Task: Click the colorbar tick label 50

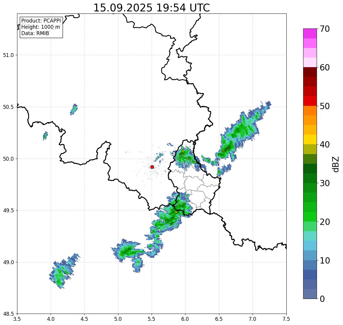Action: [x=324, y=106]
